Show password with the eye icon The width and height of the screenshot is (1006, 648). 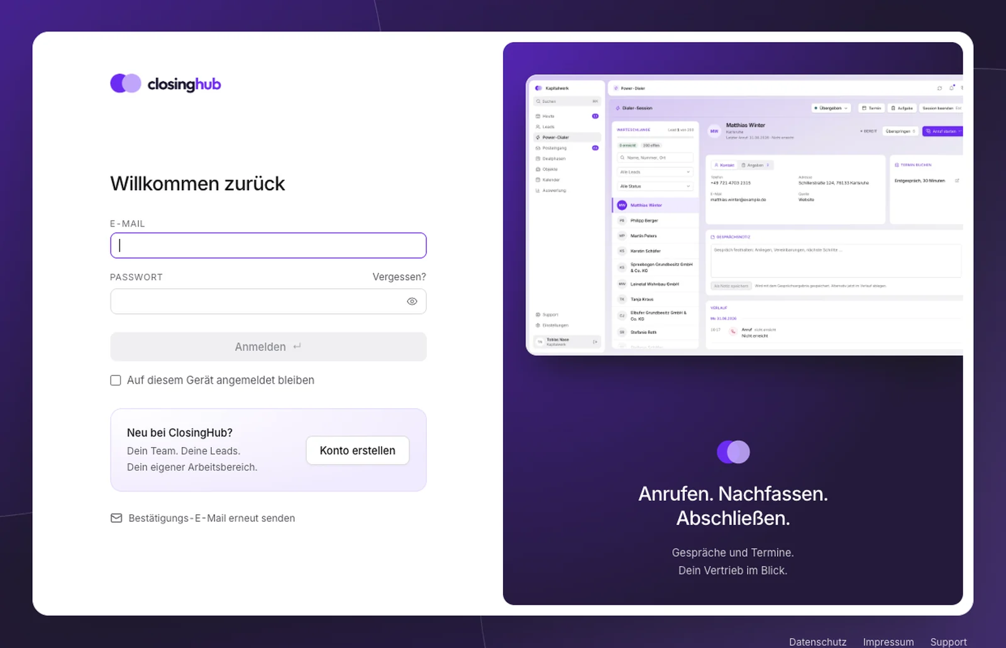412,301
